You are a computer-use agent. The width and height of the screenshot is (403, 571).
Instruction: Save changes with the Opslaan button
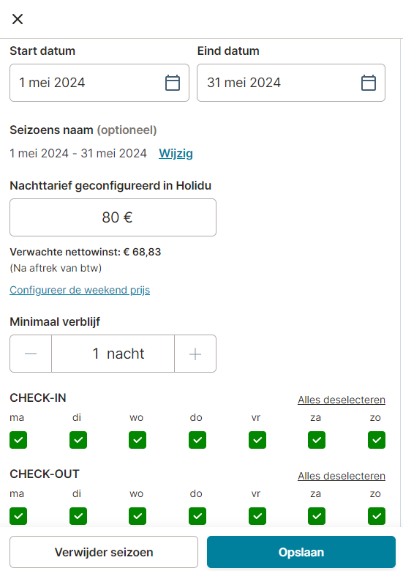coord(301,552)
